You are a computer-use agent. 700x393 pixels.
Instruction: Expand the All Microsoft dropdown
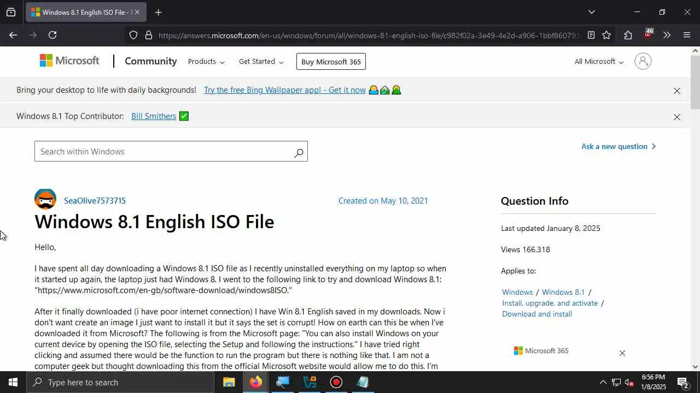[x=599, y=62]
